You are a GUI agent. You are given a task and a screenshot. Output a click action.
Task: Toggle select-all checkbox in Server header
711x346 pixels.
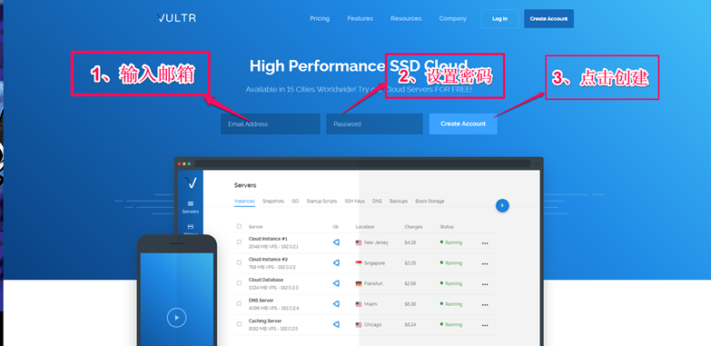click(239, 226)
